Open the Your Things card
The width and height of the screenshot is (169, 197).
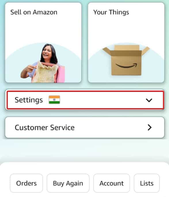[126, 43]
